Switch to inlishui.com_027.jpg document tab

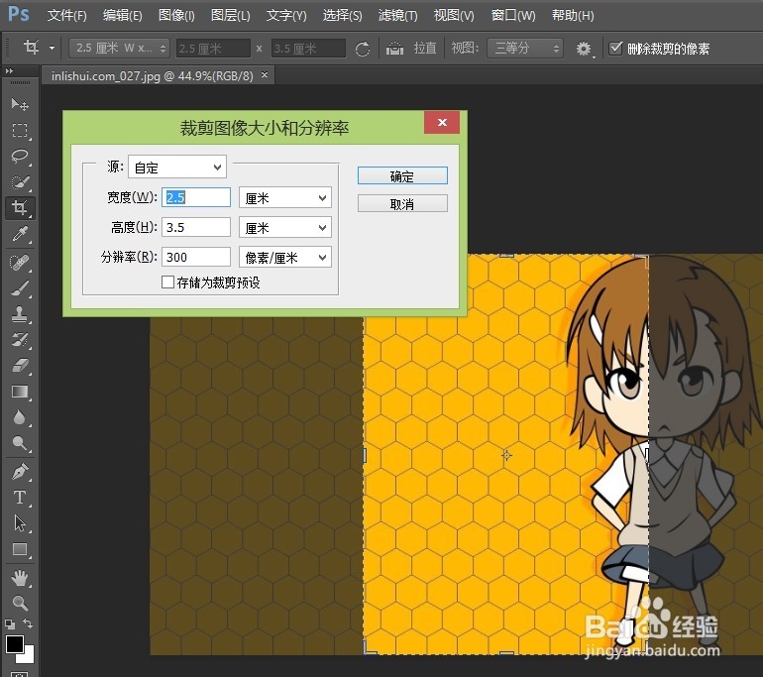[152, 76]
